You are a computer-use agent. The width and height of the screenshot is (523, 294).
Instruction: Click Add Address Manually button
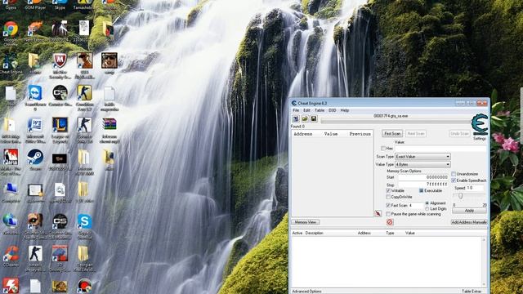pos(469,222)
